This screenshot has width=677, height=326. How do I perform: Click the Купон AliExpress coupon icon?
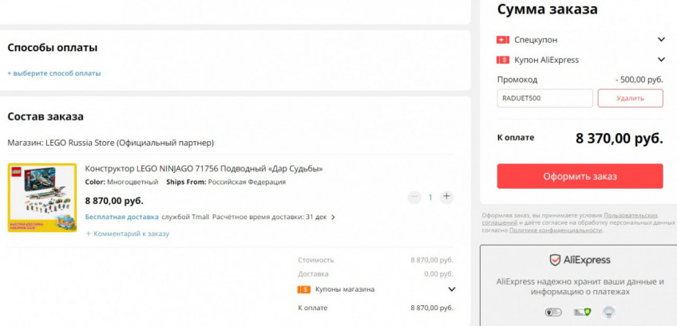(503, 60)
